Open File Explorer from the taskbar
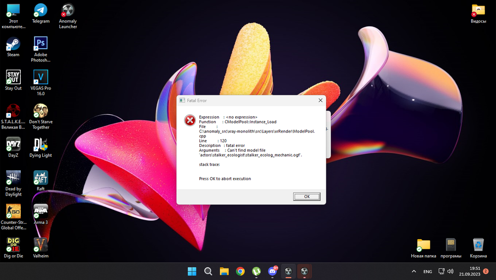The height and width of the screenshot is (280, 496). pos(224,272)
